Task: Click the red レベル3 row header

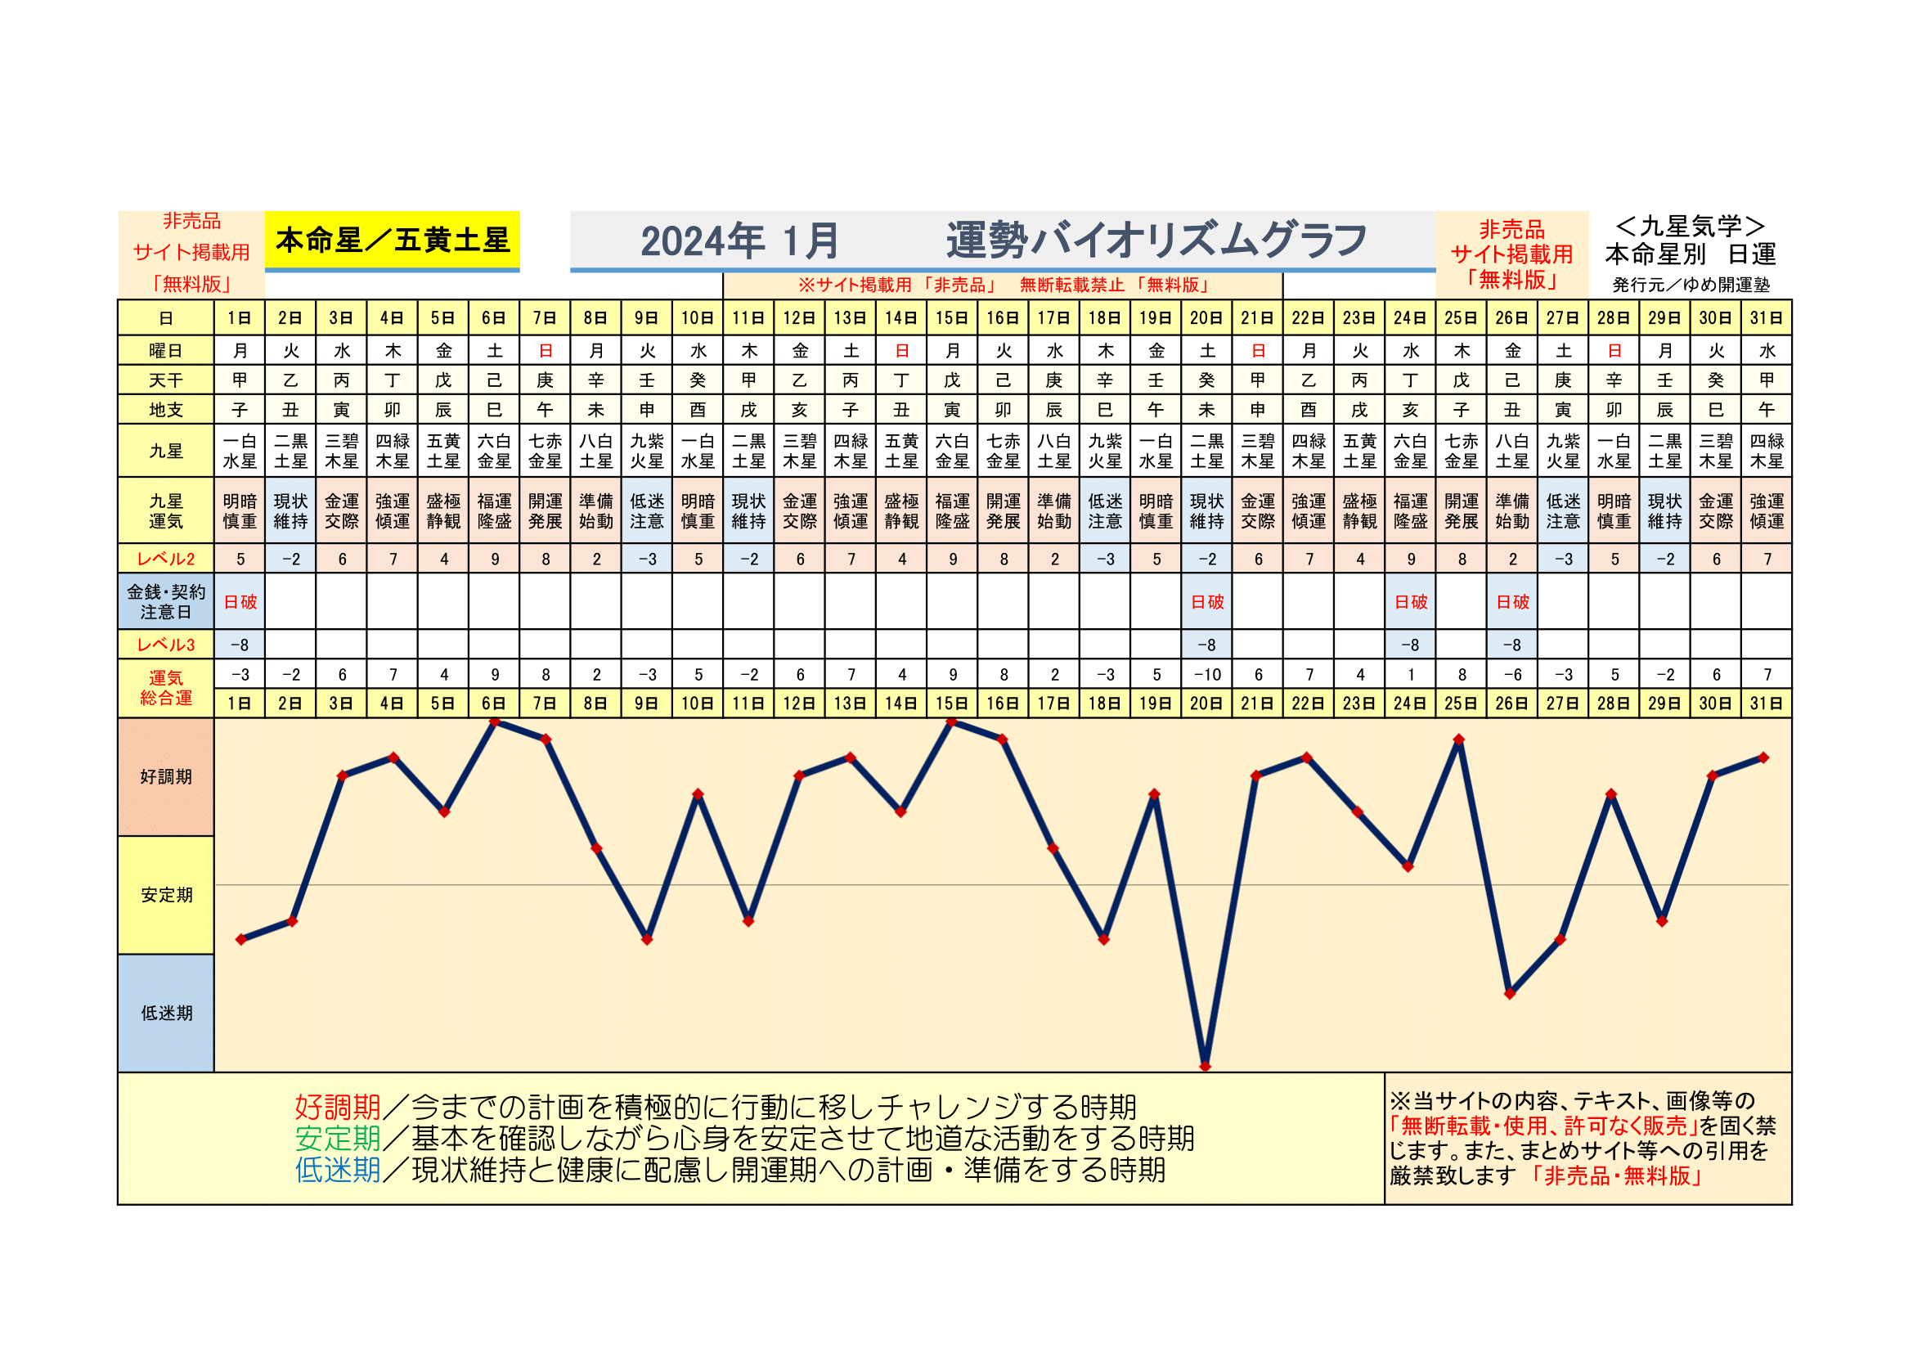Action: [166, 645]
